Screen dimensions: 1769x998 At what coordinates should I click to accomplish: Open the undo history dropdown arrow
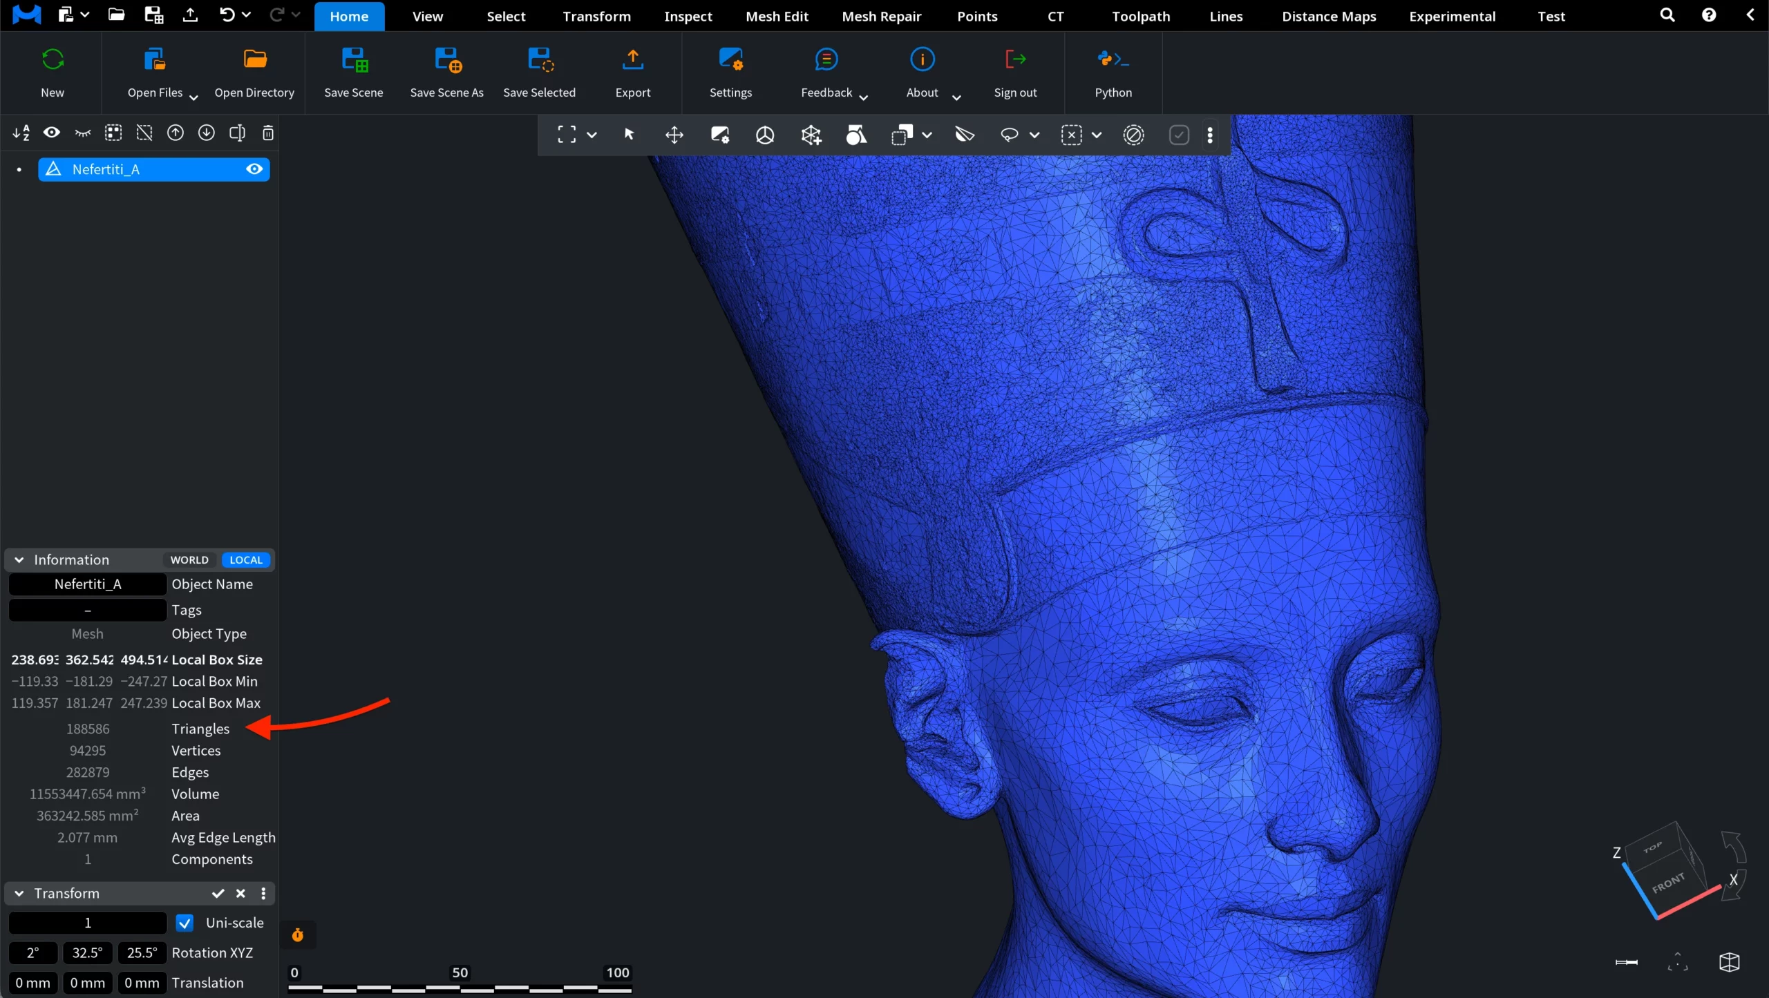[x=246, y=15]
